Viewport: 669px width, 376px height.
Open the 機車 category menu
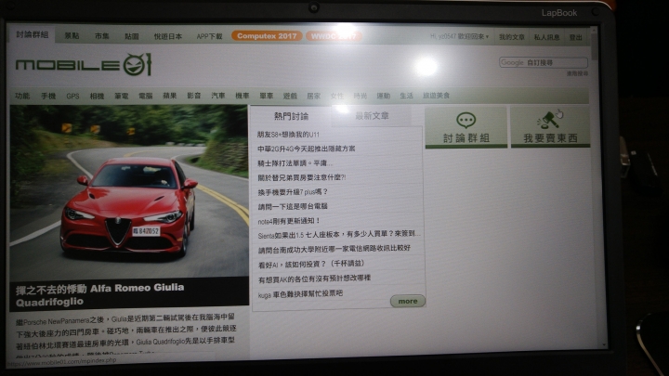click(243, 96)
